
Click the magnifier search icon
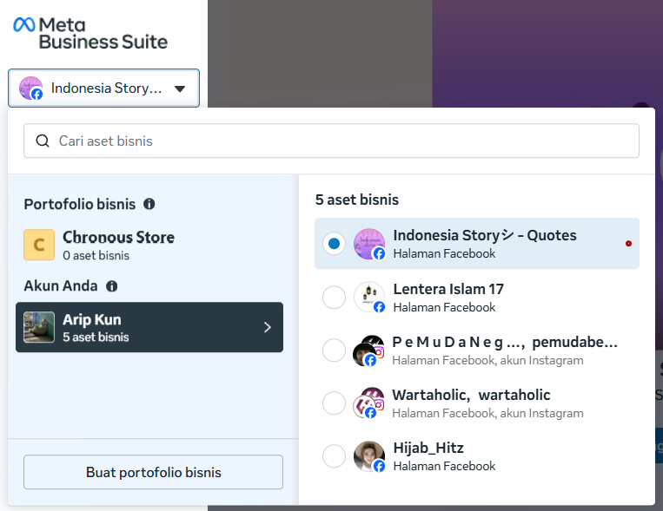click(43, 141)
